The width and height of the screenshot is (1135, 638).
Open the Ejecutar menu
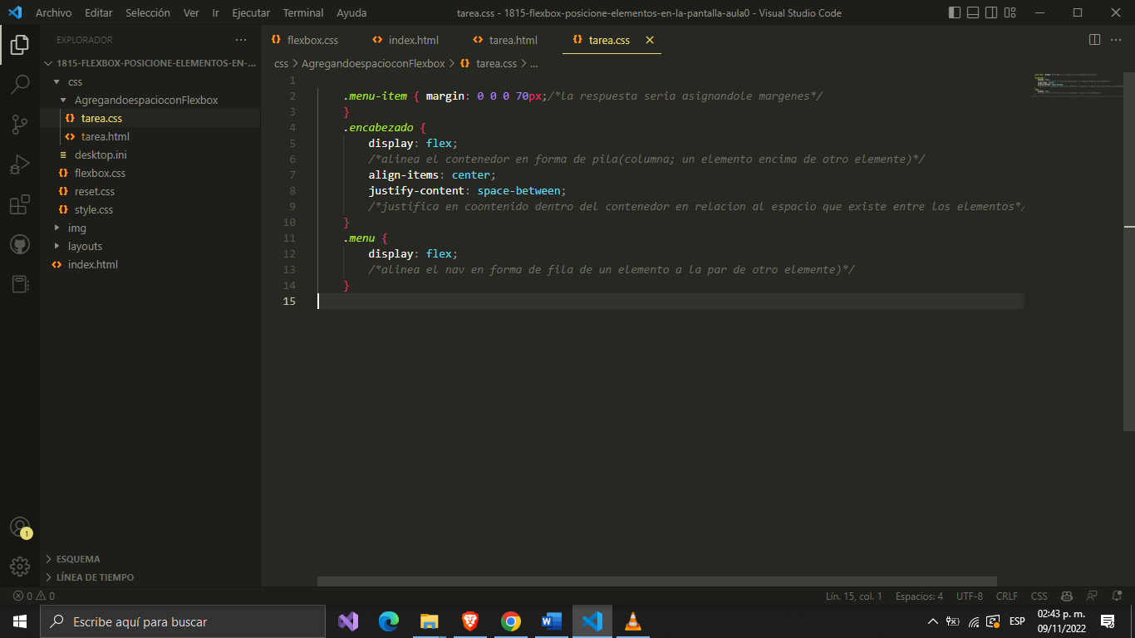251,12
